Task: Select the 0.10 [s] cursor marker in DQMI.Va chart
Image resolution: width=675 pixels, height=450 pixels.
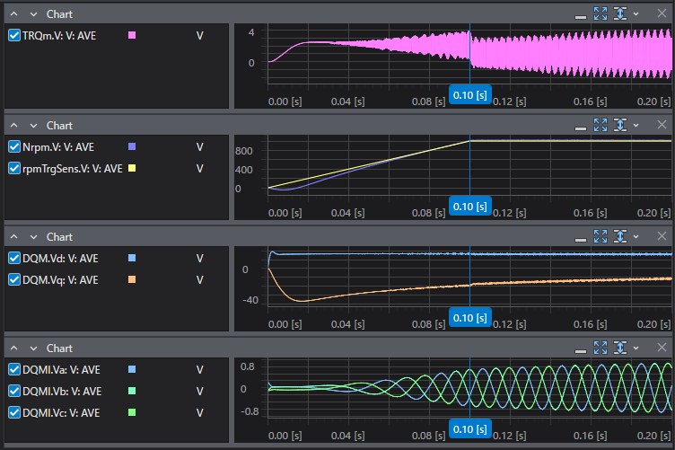Action: click(470, 429)
